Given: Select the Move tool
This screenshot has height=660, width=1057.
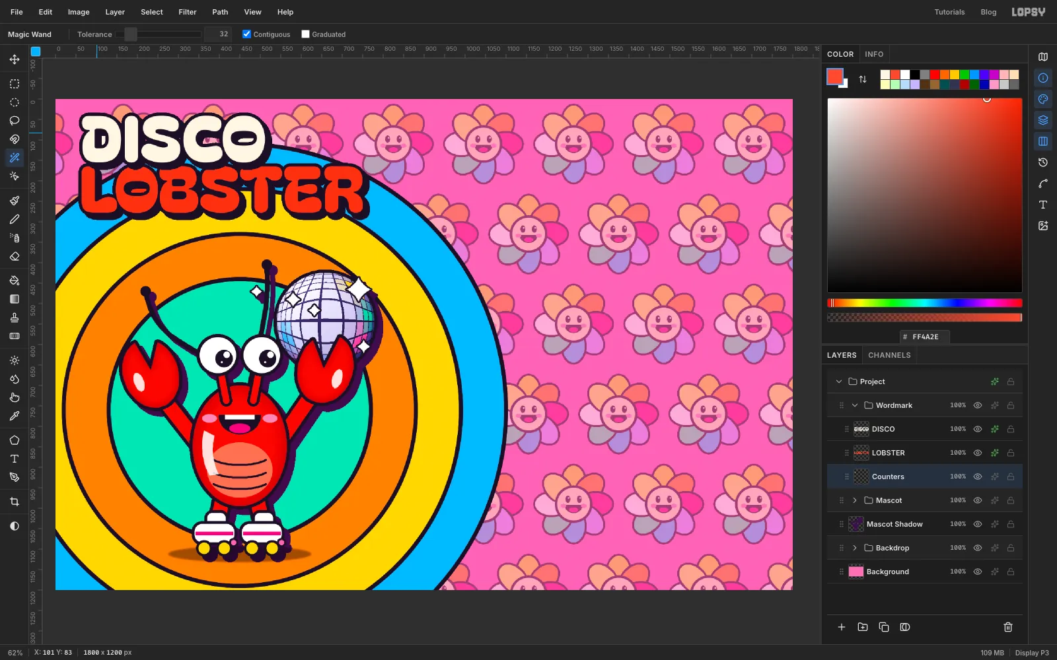Looking at the screenshot, I should tap(15, 59).
